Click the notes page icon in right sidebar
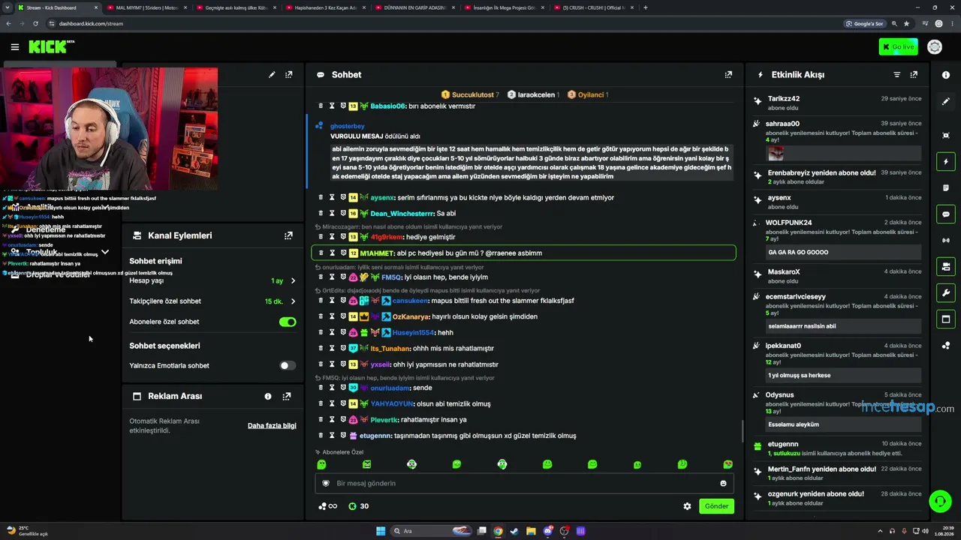The height and width of the screenshot is (540, 961). click(x=946, y=187)
